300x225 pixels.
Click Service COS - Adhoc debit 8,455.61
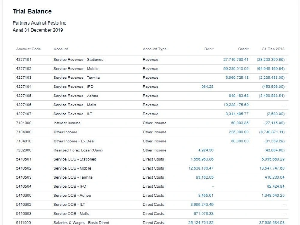(206, 196)
